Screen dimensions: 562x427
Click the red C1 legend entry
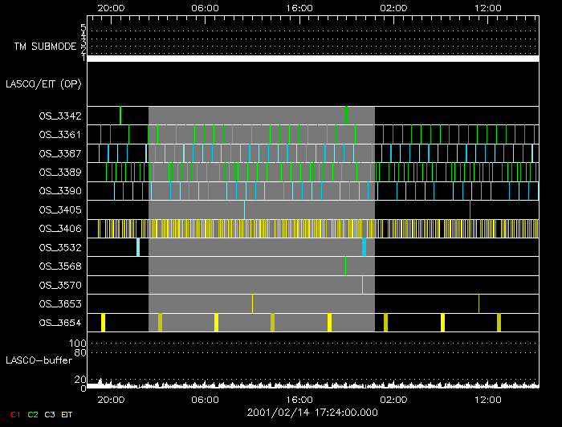pyautogui.click(x=14, y=414)
